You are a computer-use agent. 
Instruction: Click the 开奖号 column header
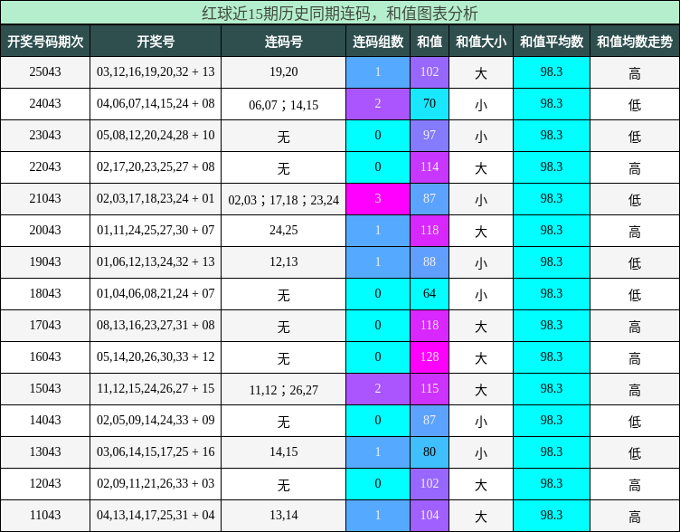pyautogui.click(x=156, y=42)
